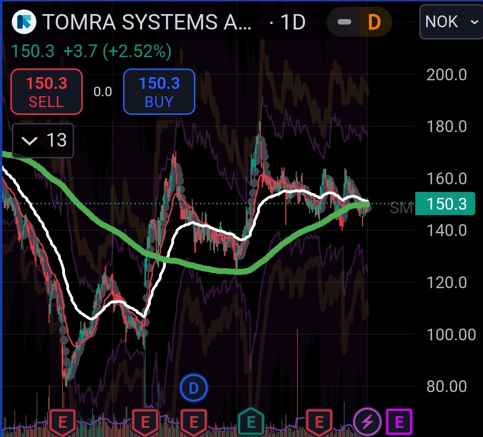Click the red 150.3 SELL button
Image resolution: width=483 pixels, height=437 pixels.
[x=46, y=92]
